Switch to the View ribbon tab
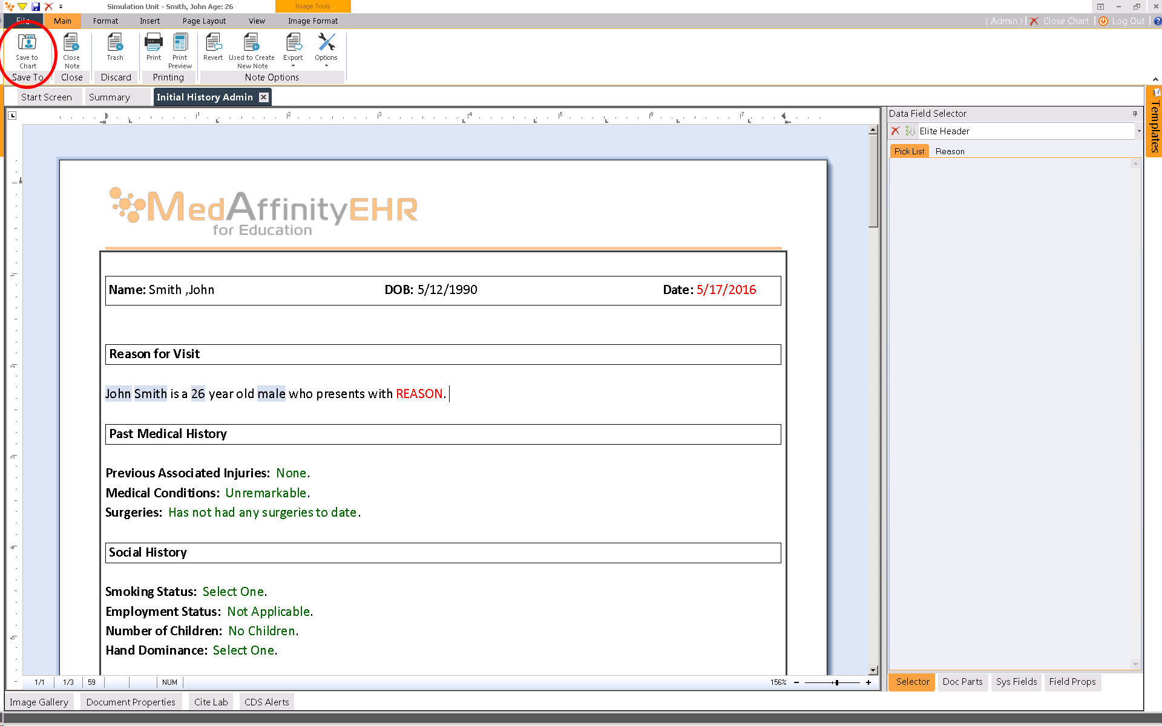Viewport: 1162px width, 726px height. (x=257, y=21)
